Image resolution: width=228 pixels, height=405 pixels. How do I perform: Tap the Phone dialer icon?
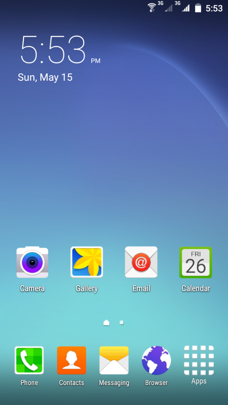[29, 360]
